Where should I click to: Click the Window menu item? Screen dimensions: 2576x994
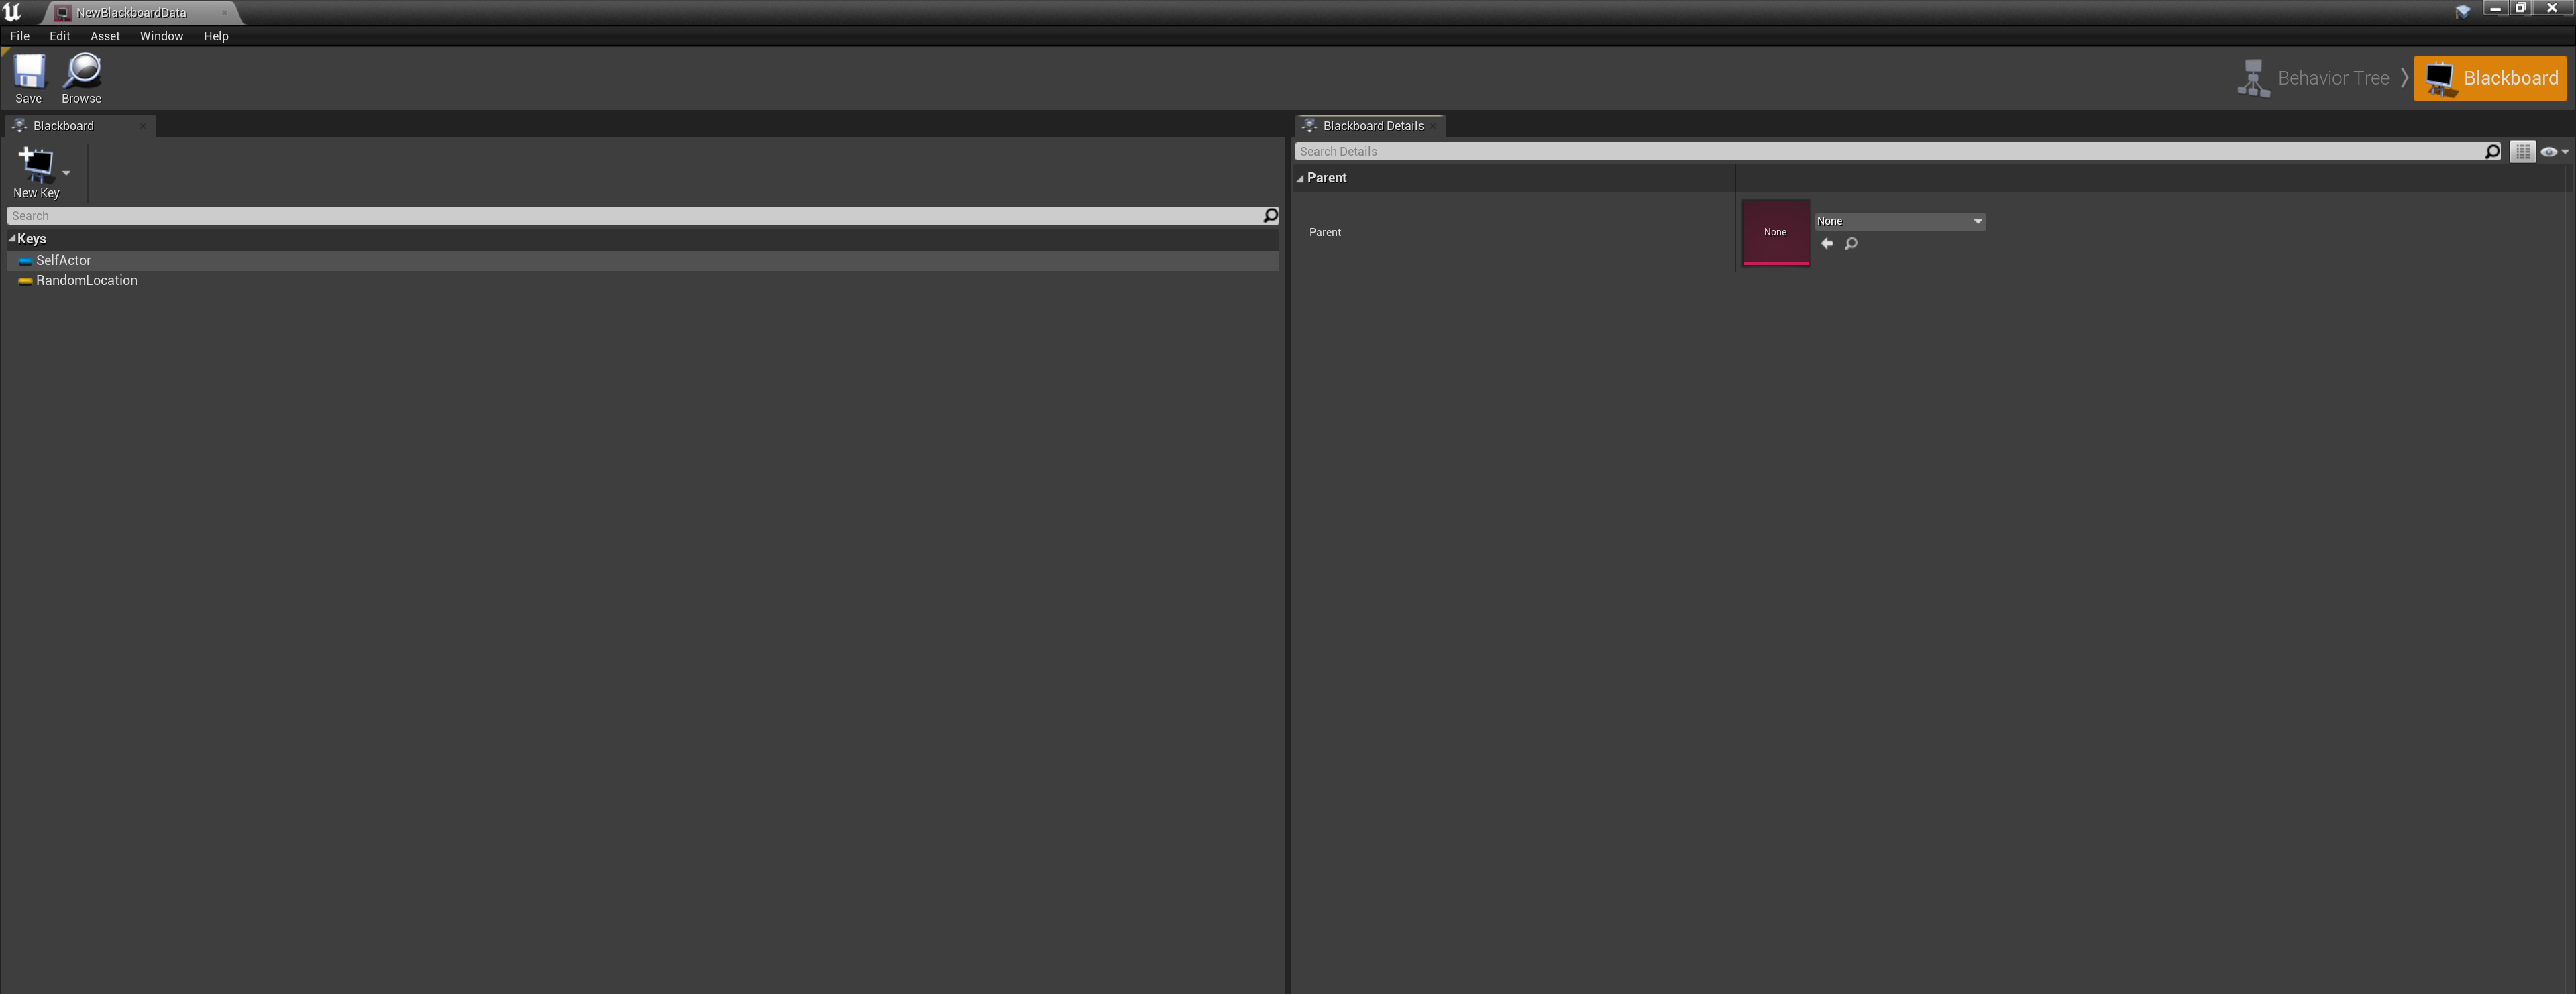coord(160,36)
